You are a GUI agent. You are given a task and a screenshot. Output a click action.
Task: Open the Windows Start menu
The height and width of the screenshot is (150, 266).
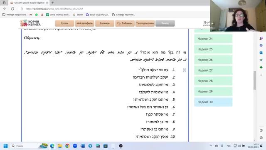[5, 146]
